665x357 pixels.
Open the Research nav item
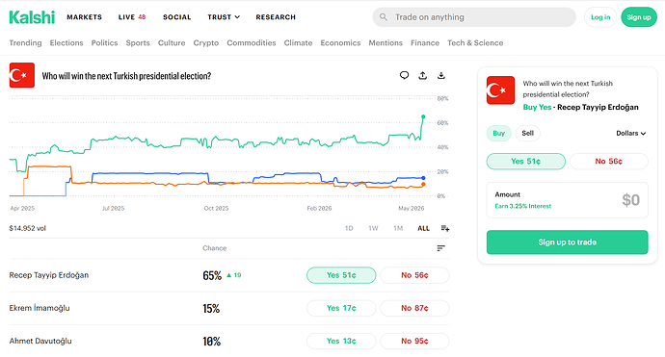276,17
